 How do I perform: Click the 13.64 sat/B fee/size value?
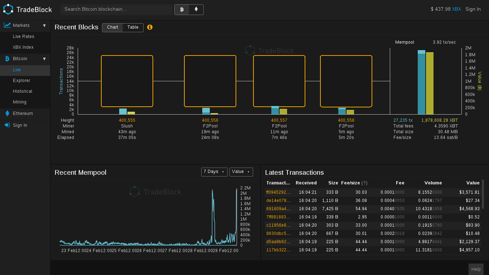[446, 138]
